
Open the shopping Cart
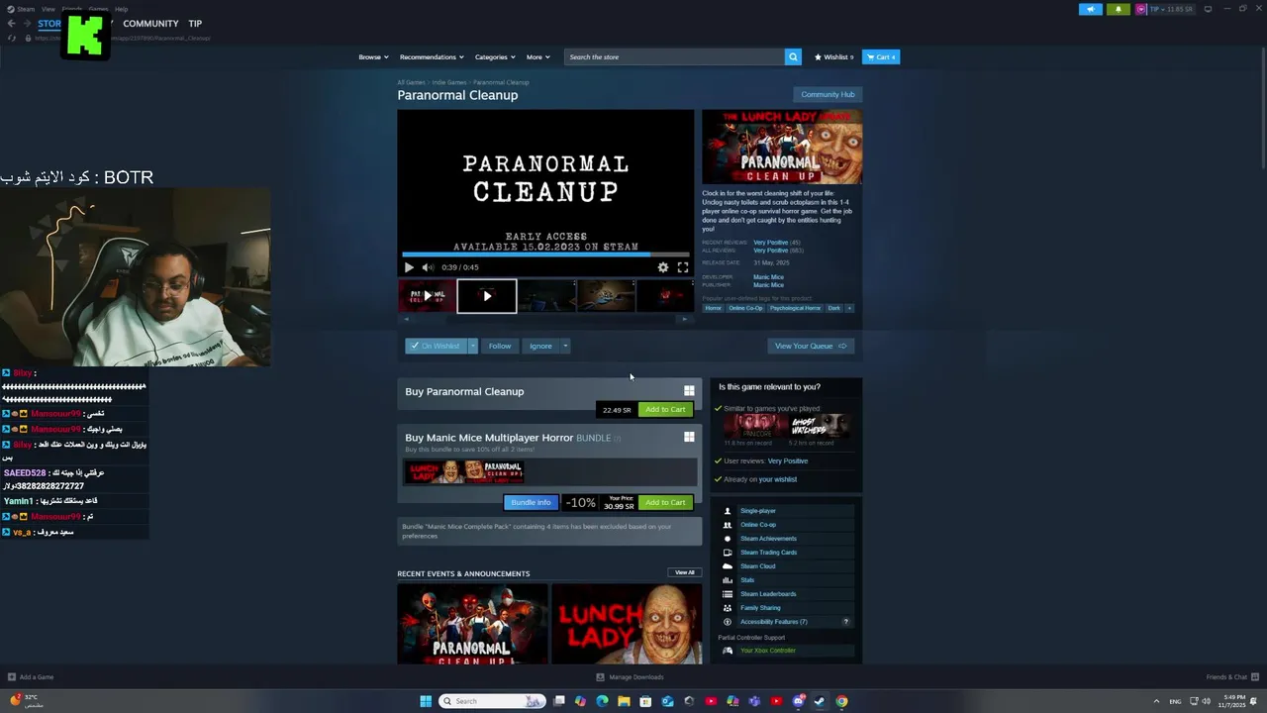(x=881, y=56)
